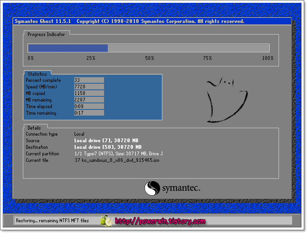Click the Time remaining value 0:17
The image size is (307, 233).
point(89,113)
